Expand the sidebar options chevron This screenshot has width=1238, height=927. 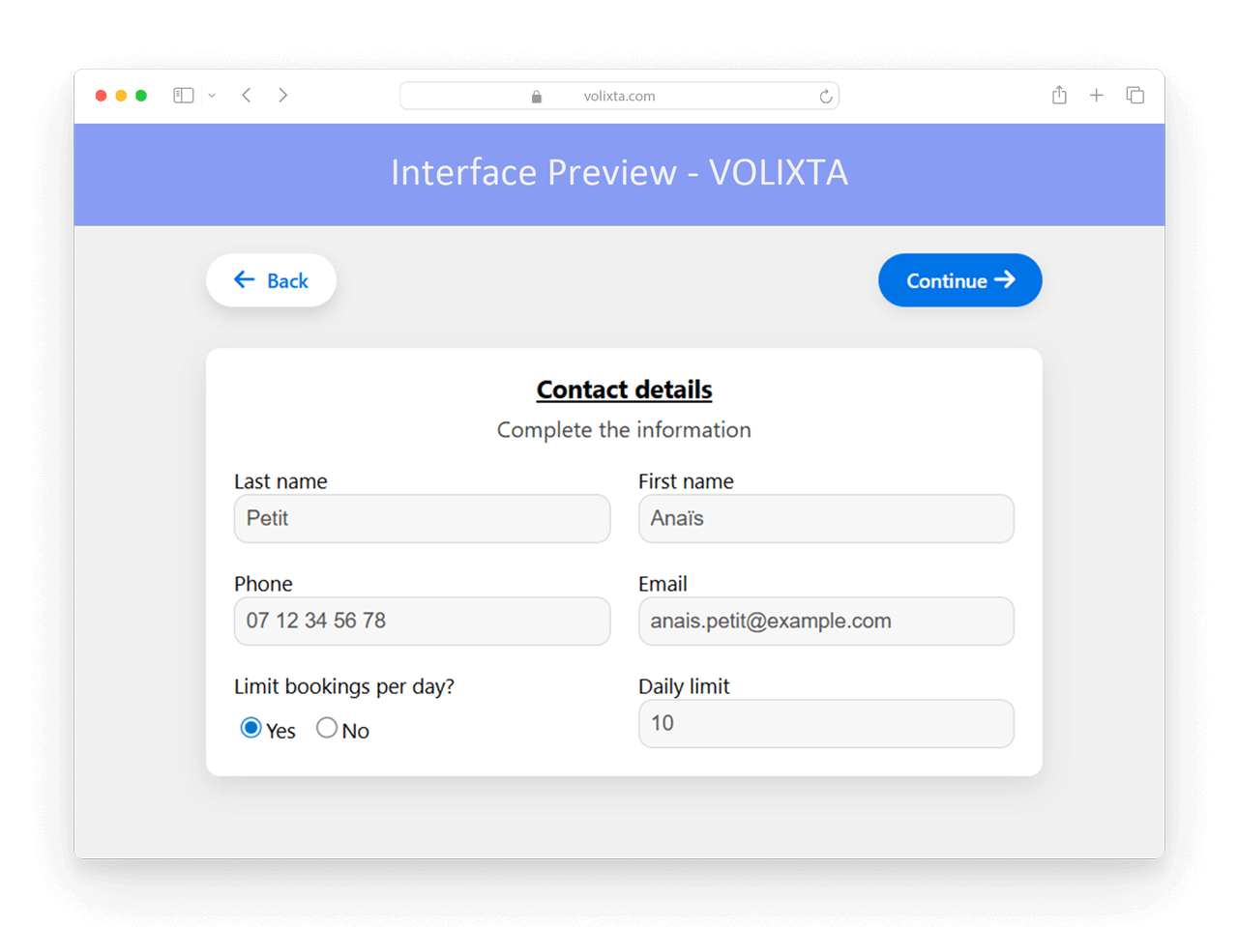point(212,96)
